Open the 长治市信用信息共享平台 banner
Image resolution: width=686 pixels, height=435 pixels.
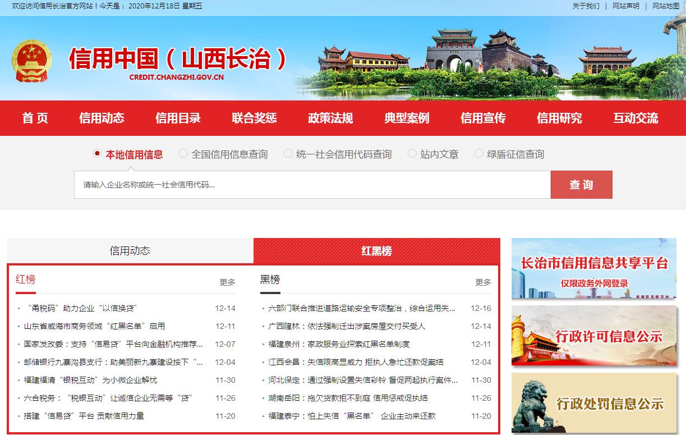pyautogui.click(x=593, y=268)
